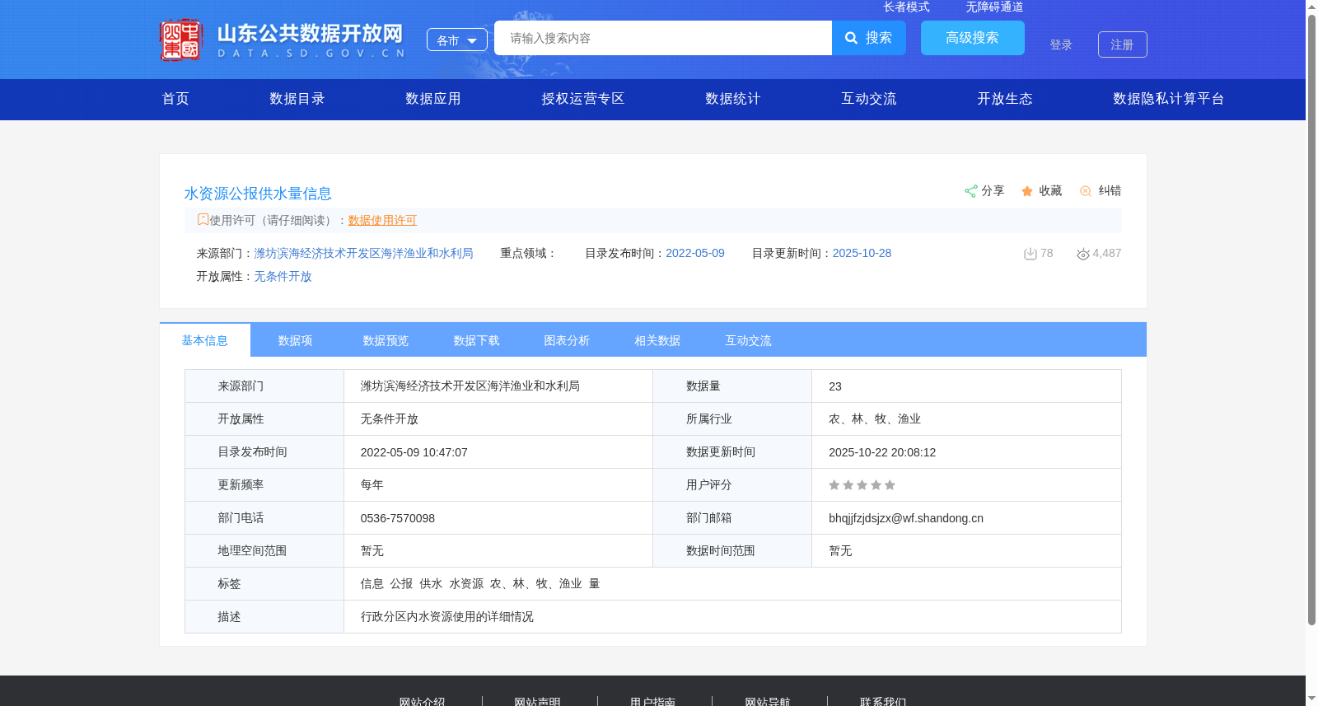This screenshot has height=706, width=1318.
Task: Open footer link 网站导航
Action: click(768, 701)
